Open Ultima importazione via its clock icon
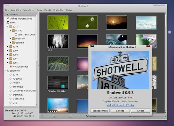Screen dimensions: 174x126 point(8,18)
